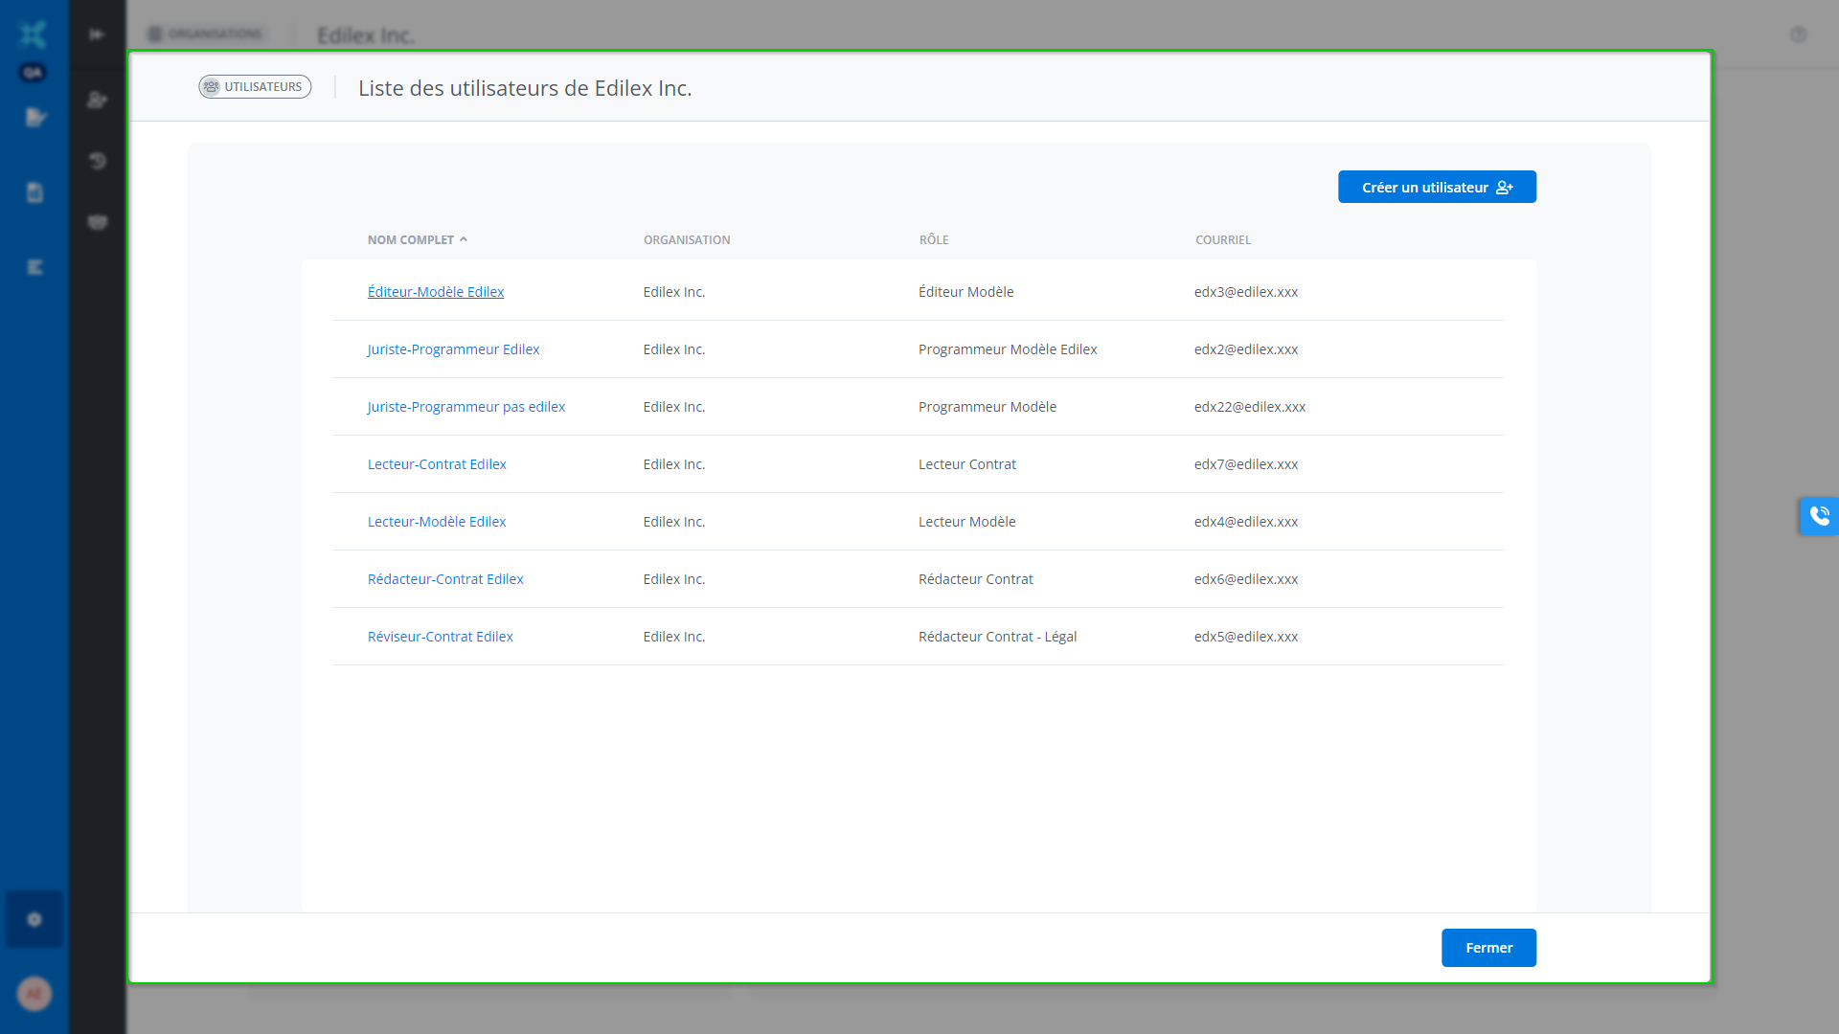Expand the sidebar with the arrow icon
The width and height of the screenshot is (1839, 1034).
97,34
